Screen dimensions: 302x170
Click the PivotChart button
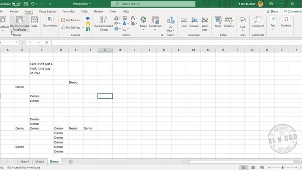click(x=155, y=24)
